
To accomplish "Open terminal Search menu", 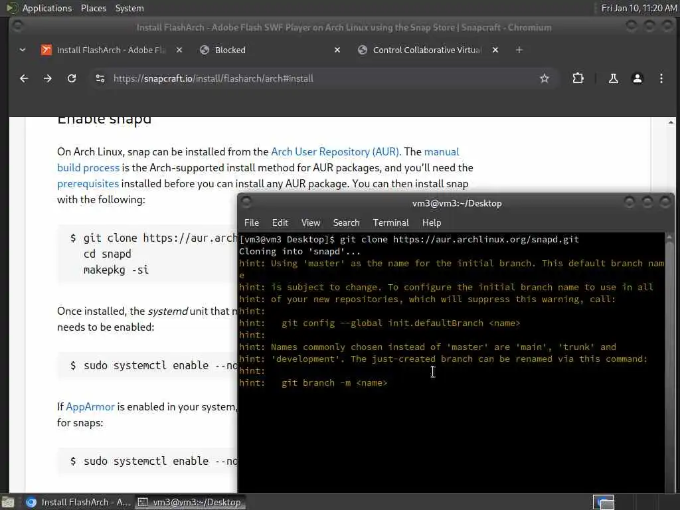I will pyautogui.click(x=346, y=222).
